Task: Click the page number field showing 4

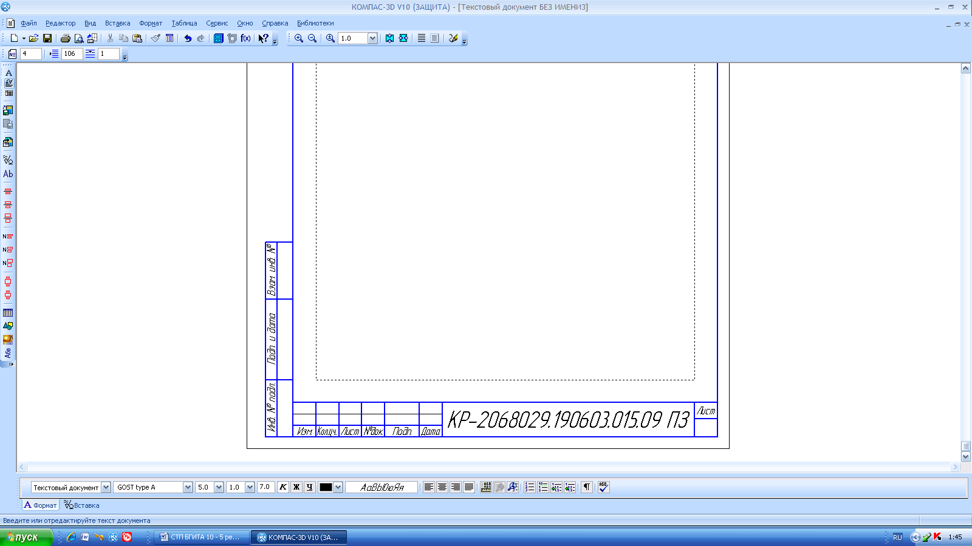Action: click(31, 54)
